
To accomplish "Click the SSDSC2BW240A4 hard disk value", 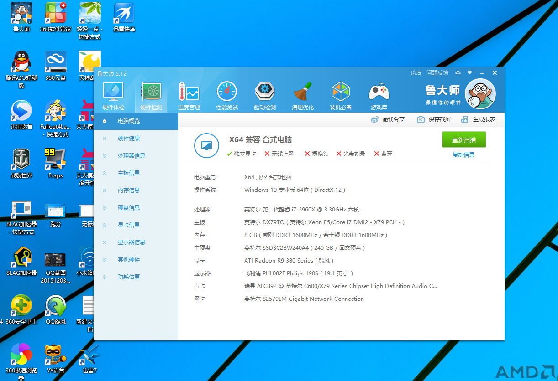I will pos(305,248).
